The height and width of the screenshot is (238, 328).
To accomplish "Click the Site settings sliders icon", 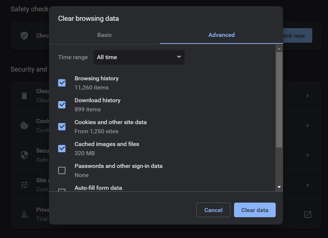I will coord(24,185).
